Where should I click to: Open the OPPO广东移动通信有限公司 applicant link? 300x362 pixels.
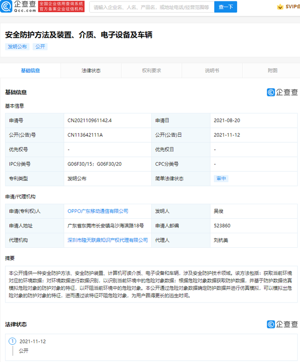[x=98, y=211]
